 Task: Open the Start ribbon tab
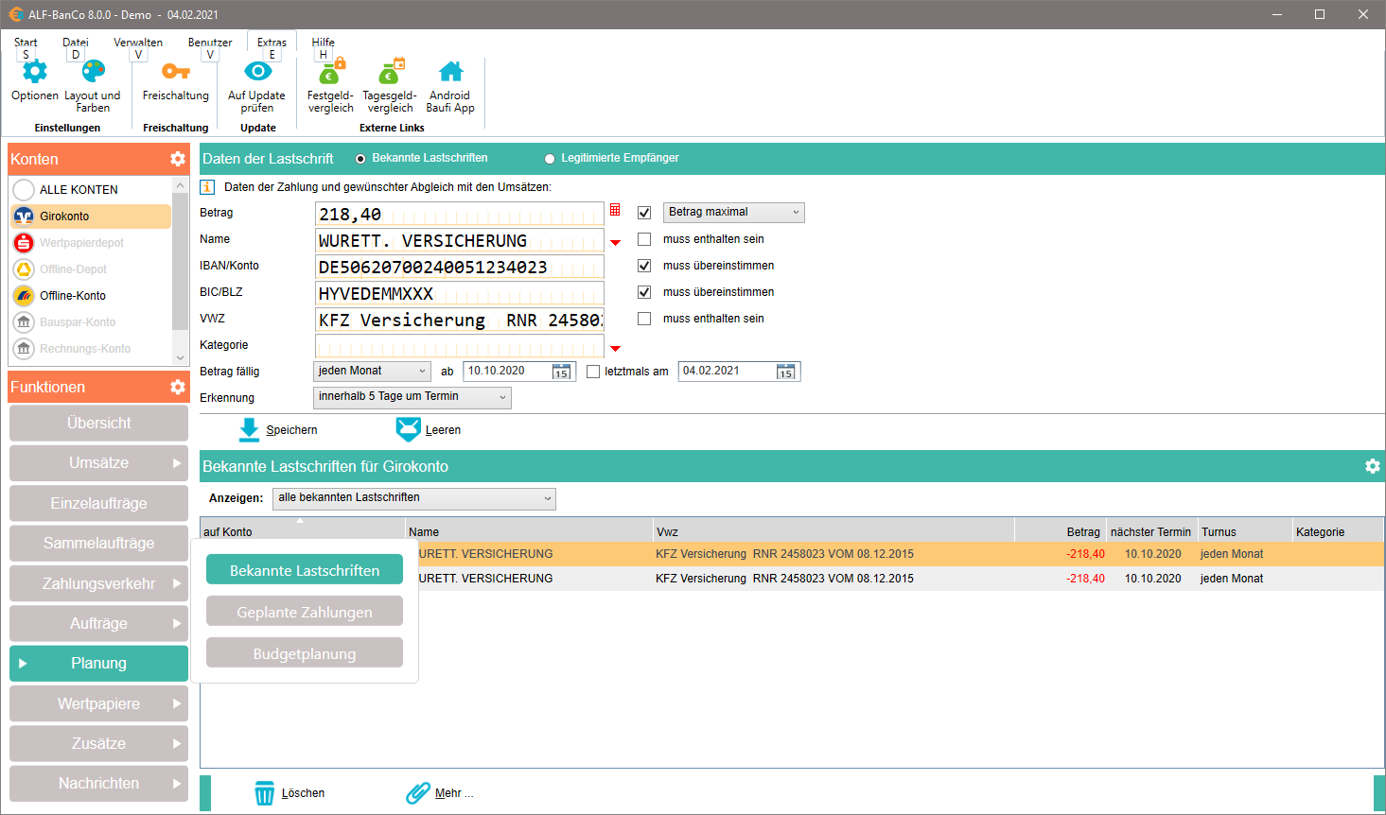coord(26,43)
